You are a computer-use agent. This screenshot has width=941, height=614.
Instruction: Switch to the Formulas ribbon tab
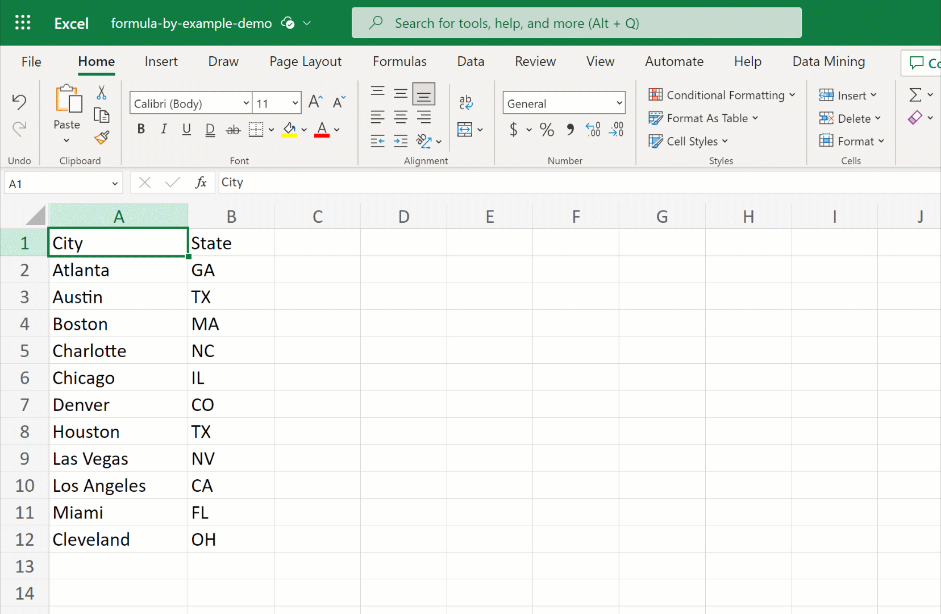click(399, 61)
